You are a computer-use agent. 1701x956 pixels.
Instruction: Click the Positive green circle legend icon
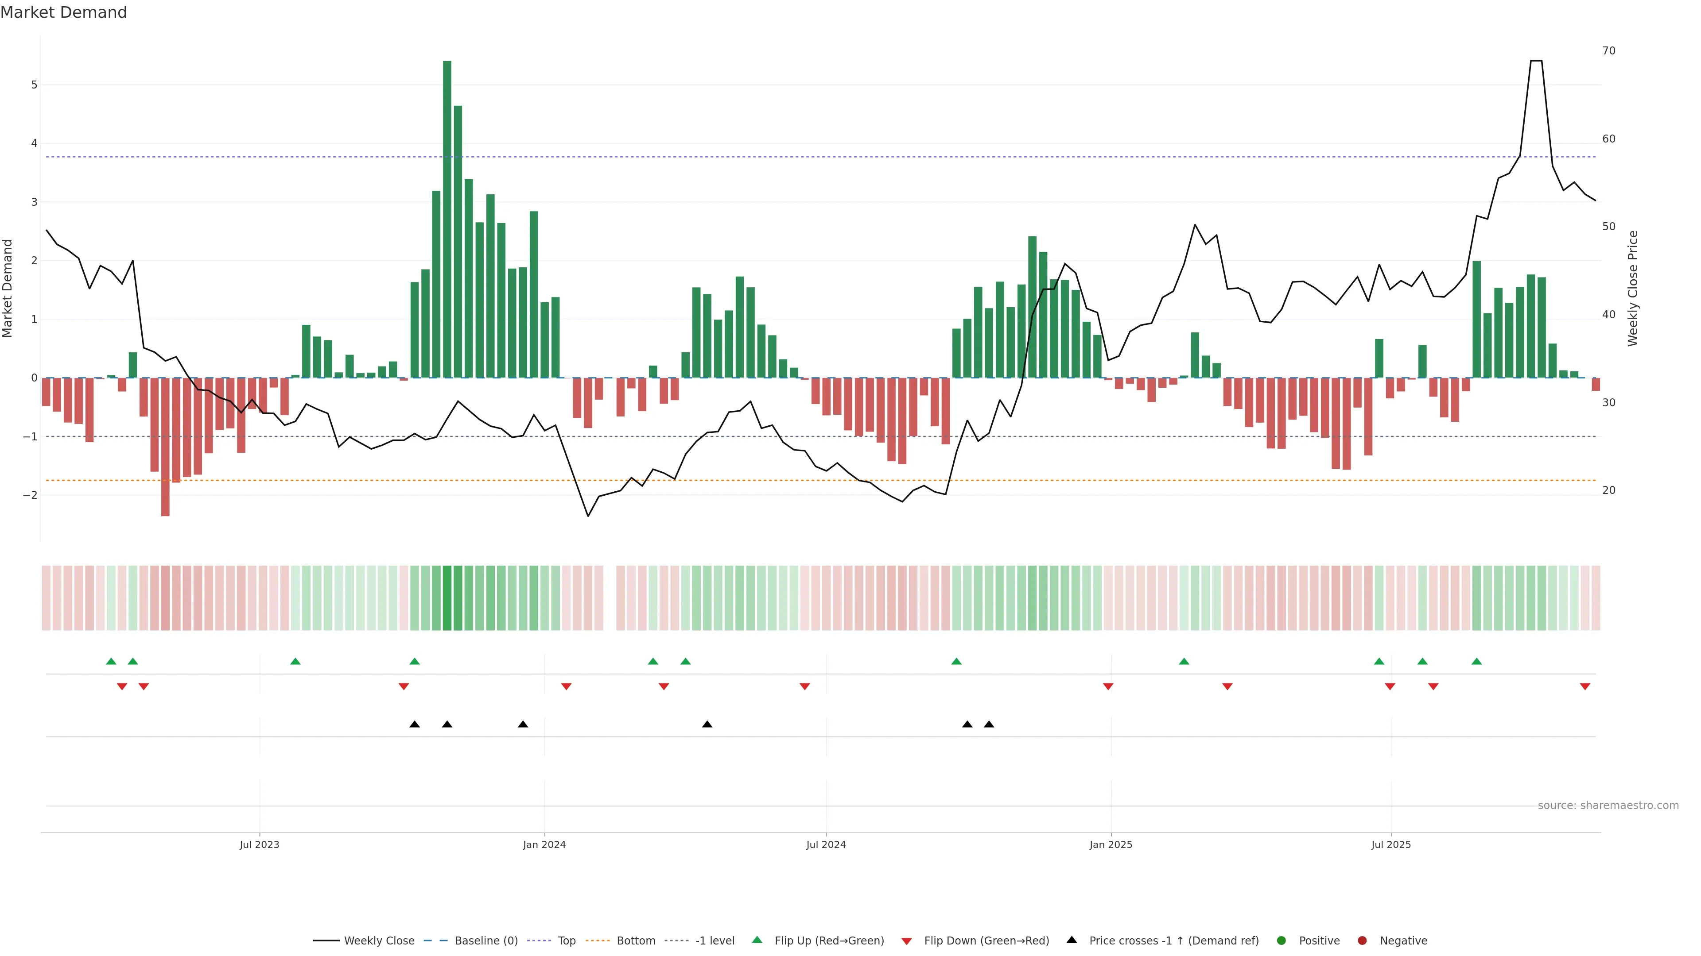click(x=1282, y=940)
